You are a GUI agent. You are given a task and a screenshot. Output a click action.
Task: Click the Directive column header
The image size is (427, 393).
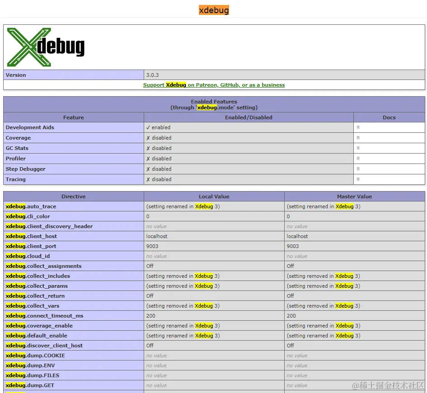[x=74, y=196]
